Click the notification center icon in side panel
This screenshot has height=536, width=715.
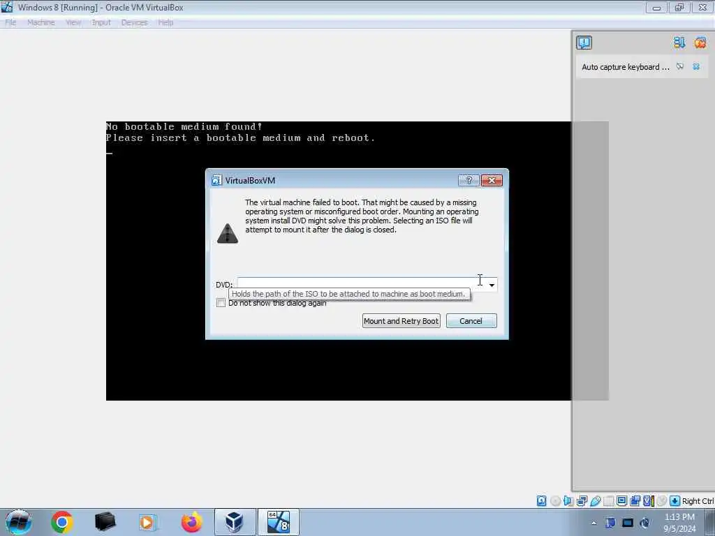pyautogui.click(x=584, y=43)
